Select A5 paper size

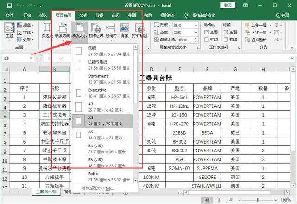103,135
